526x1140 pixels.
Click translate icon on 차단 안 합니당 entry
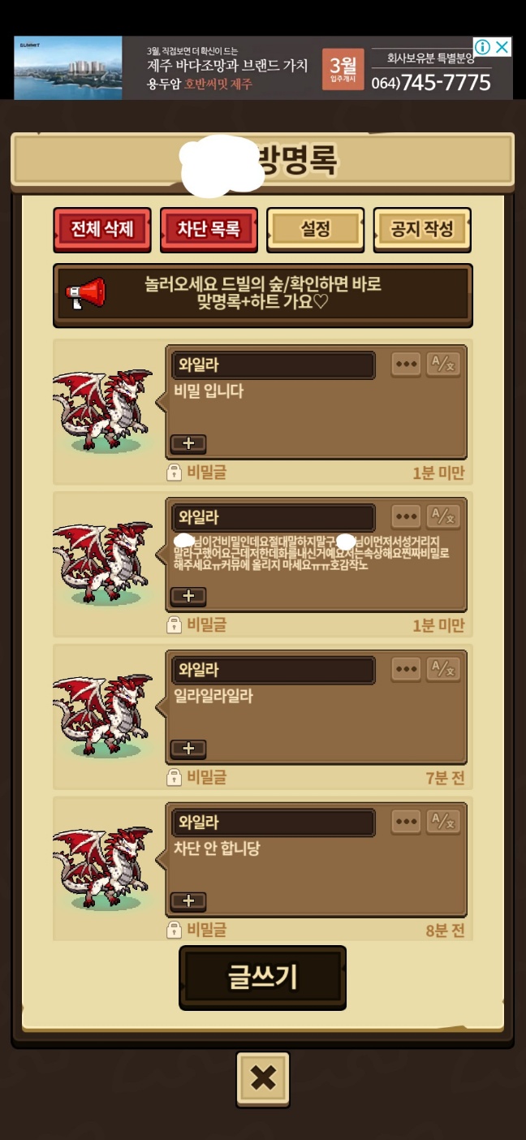pyautogui.click(x=443, y=822)
